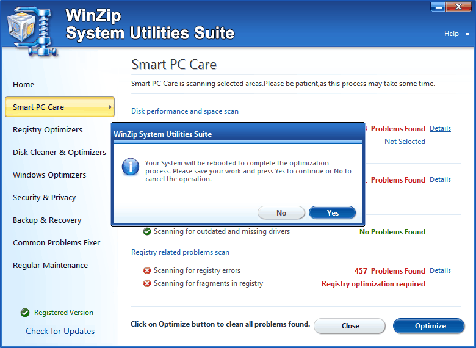Open Security & Privacy section
Viewport: 476px width, 348px height.
click(44, 197)
